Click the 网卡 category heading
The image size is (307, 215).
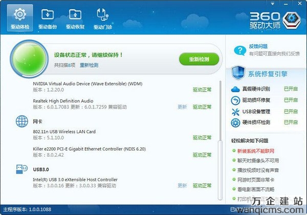click(37, 122)
